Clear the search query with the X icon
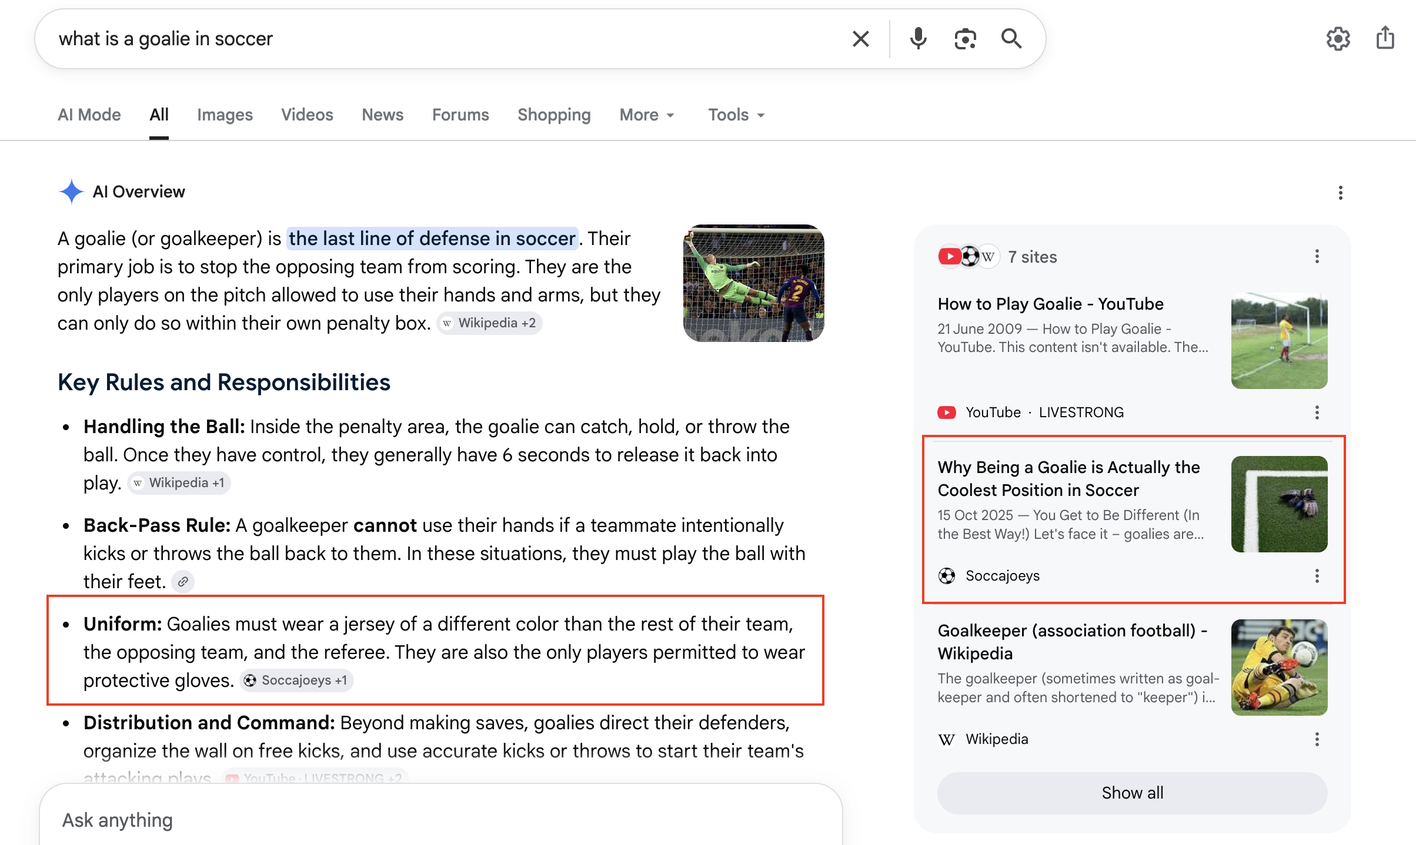The image size is (1416, 845). tap(860, 39)
